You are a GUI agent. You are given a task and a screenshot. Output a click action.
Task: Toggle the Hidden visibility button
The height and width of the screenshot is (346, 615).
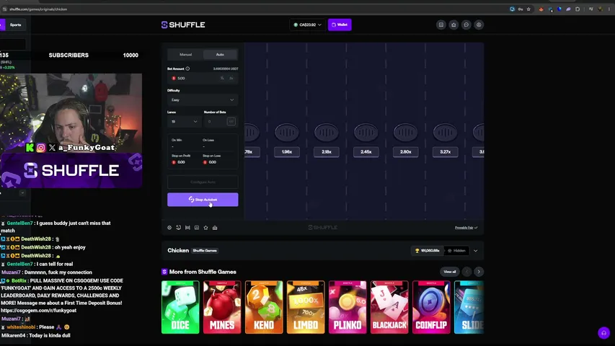point(456,251)
